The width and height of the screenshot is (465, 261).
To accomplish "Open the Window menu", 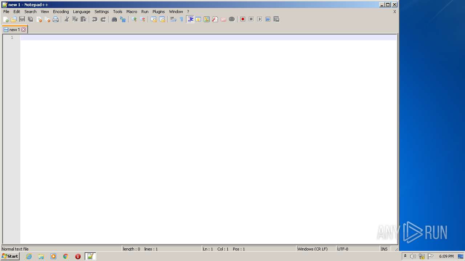I will pyautogui.click(x=176, y=12).
